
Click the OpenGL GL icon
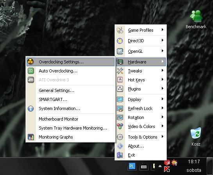pyautogui.click(x=120, y=51)
